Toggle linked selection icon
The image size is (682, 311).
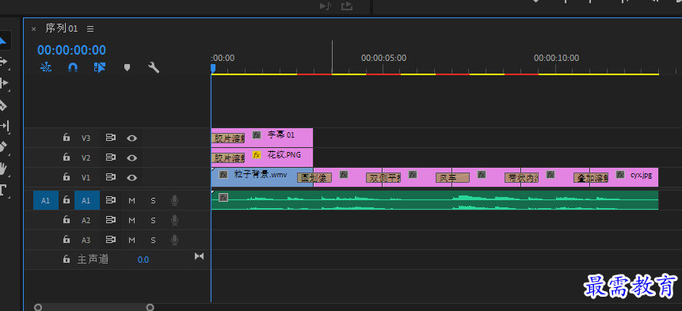[100, 67]
